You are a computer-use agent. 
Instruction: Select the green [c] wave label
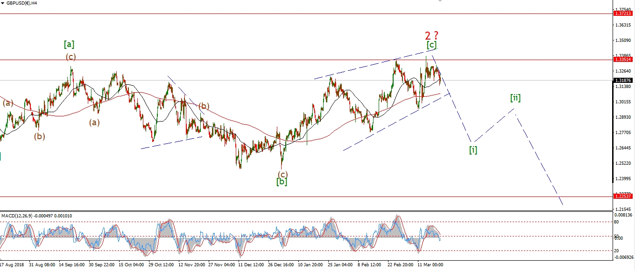431,45
